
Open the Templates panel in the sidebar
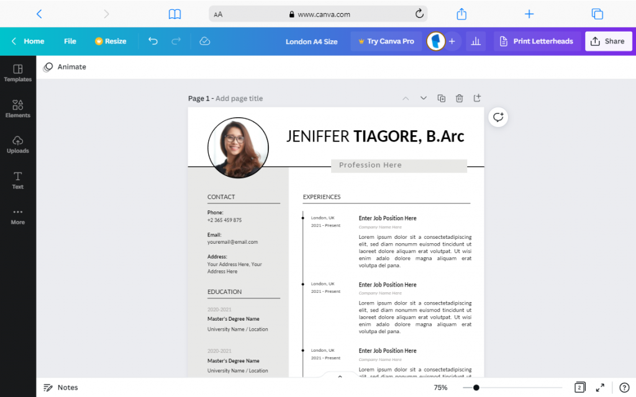coord(17,74)
